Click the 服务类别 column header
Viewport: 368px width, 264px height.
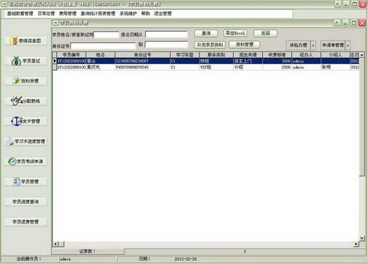tap(217, 55)
